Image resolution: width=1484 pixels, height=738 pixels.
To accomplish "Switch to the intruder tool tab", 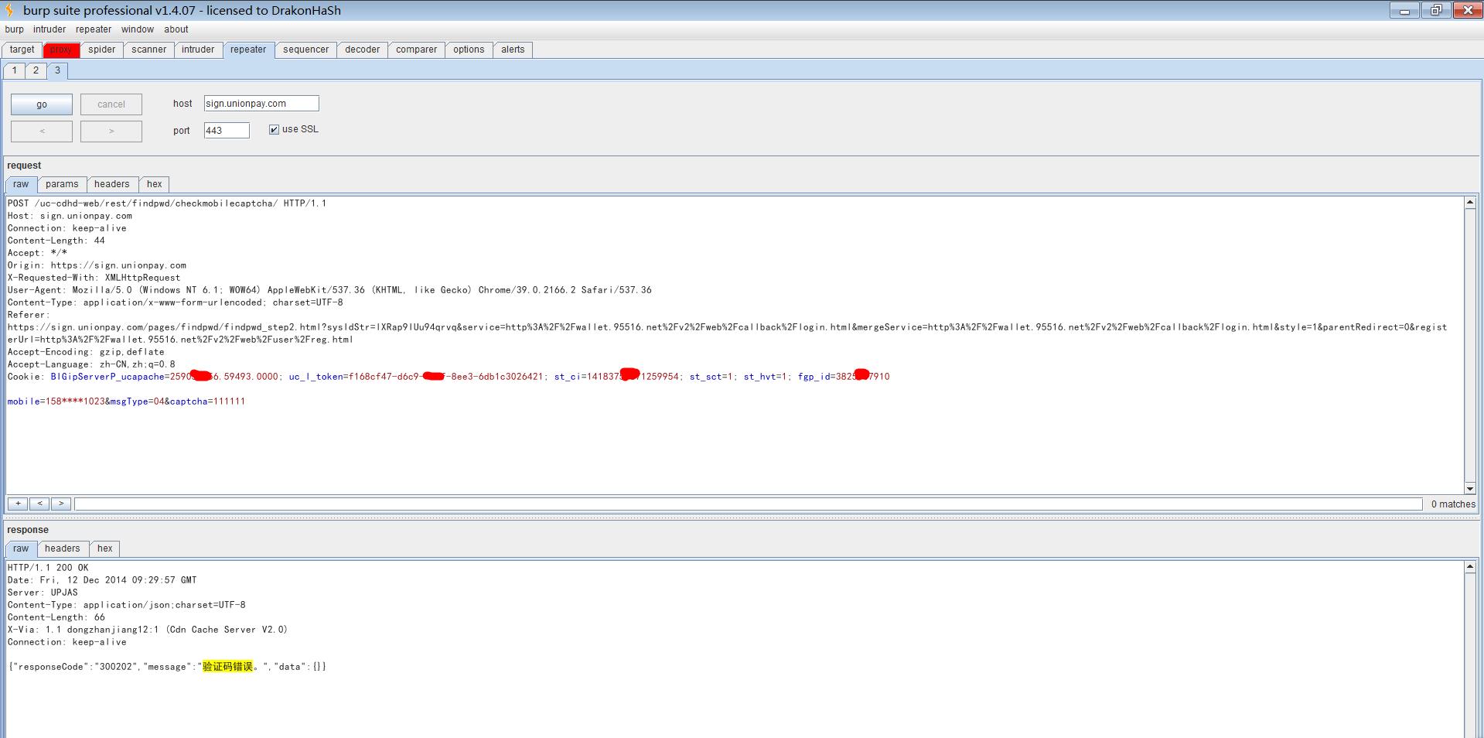I will pos(198,50).
